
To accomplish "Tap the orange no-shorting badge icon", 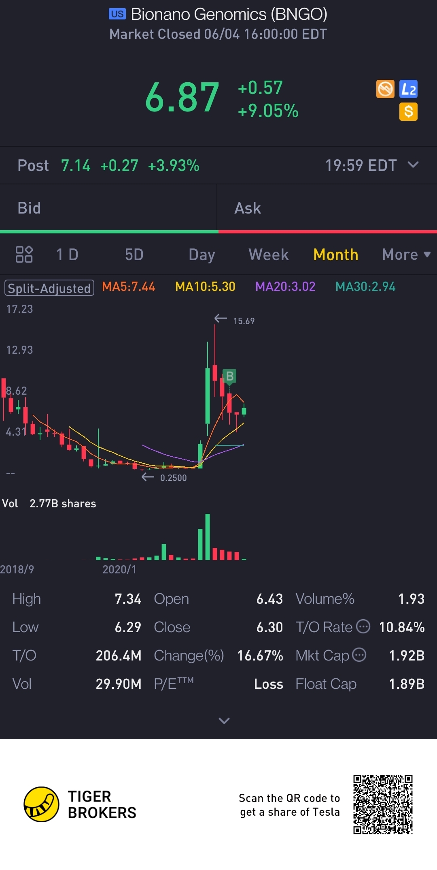I will [x=385, y=89].
